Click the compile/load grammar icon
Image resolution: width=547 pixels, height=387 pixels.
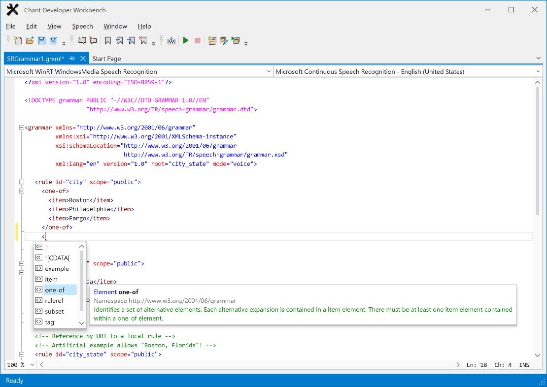[171, 40]
